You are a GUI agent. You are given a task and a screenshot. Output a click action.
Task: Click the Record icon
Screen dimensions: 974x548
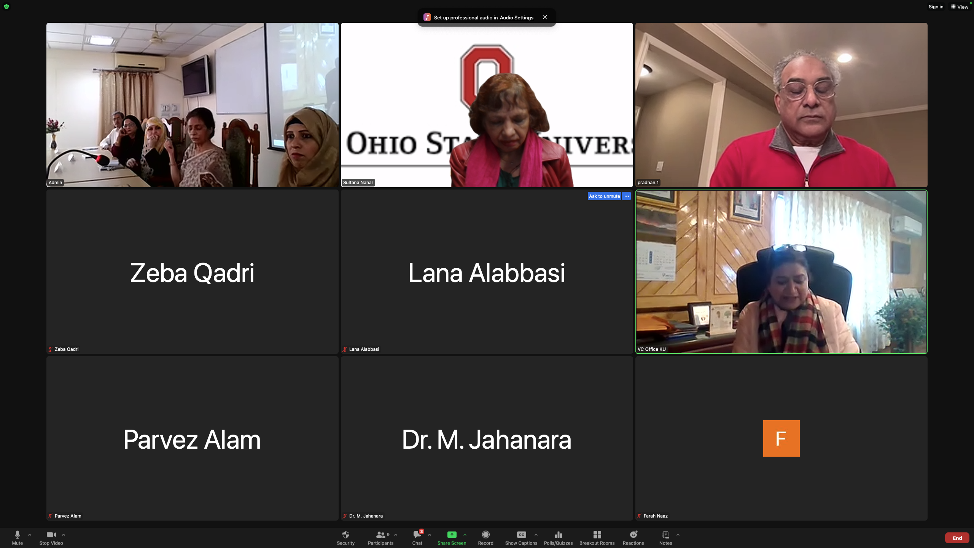pyautogui.click(x=485, y=535)
